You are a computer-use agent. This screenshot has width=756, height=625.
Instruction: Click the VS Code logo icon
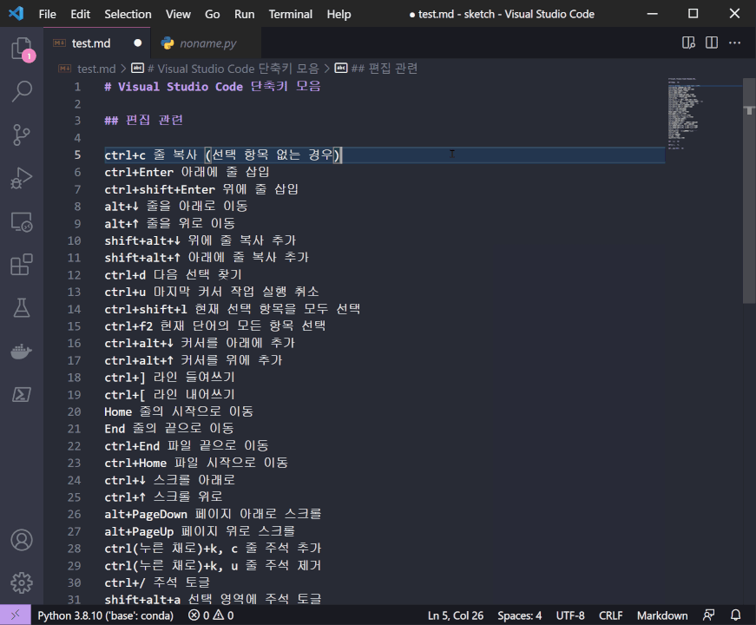pyautogui.click(x=16, y=14)
